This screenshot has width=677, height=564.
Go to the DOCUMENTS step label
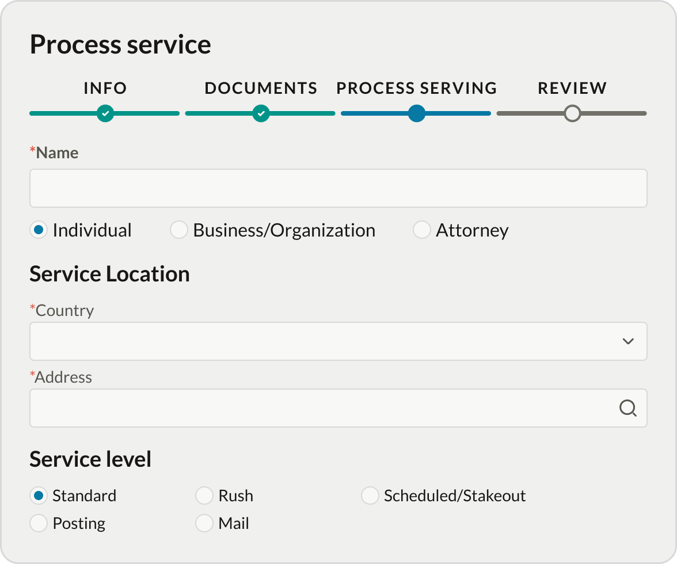[261, 88]
